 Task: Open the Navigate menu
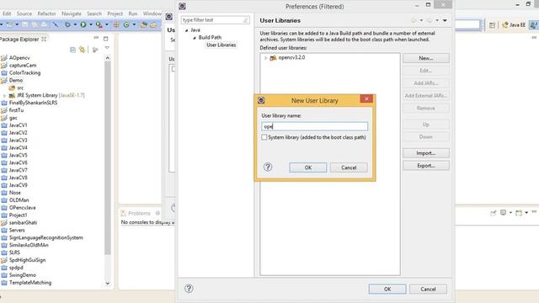pos(72,13)
